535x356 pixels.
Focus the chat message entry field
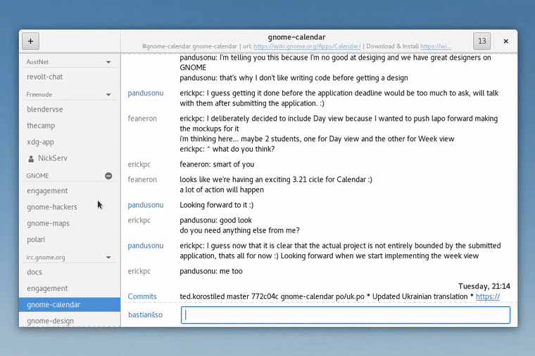pos(346,315)
